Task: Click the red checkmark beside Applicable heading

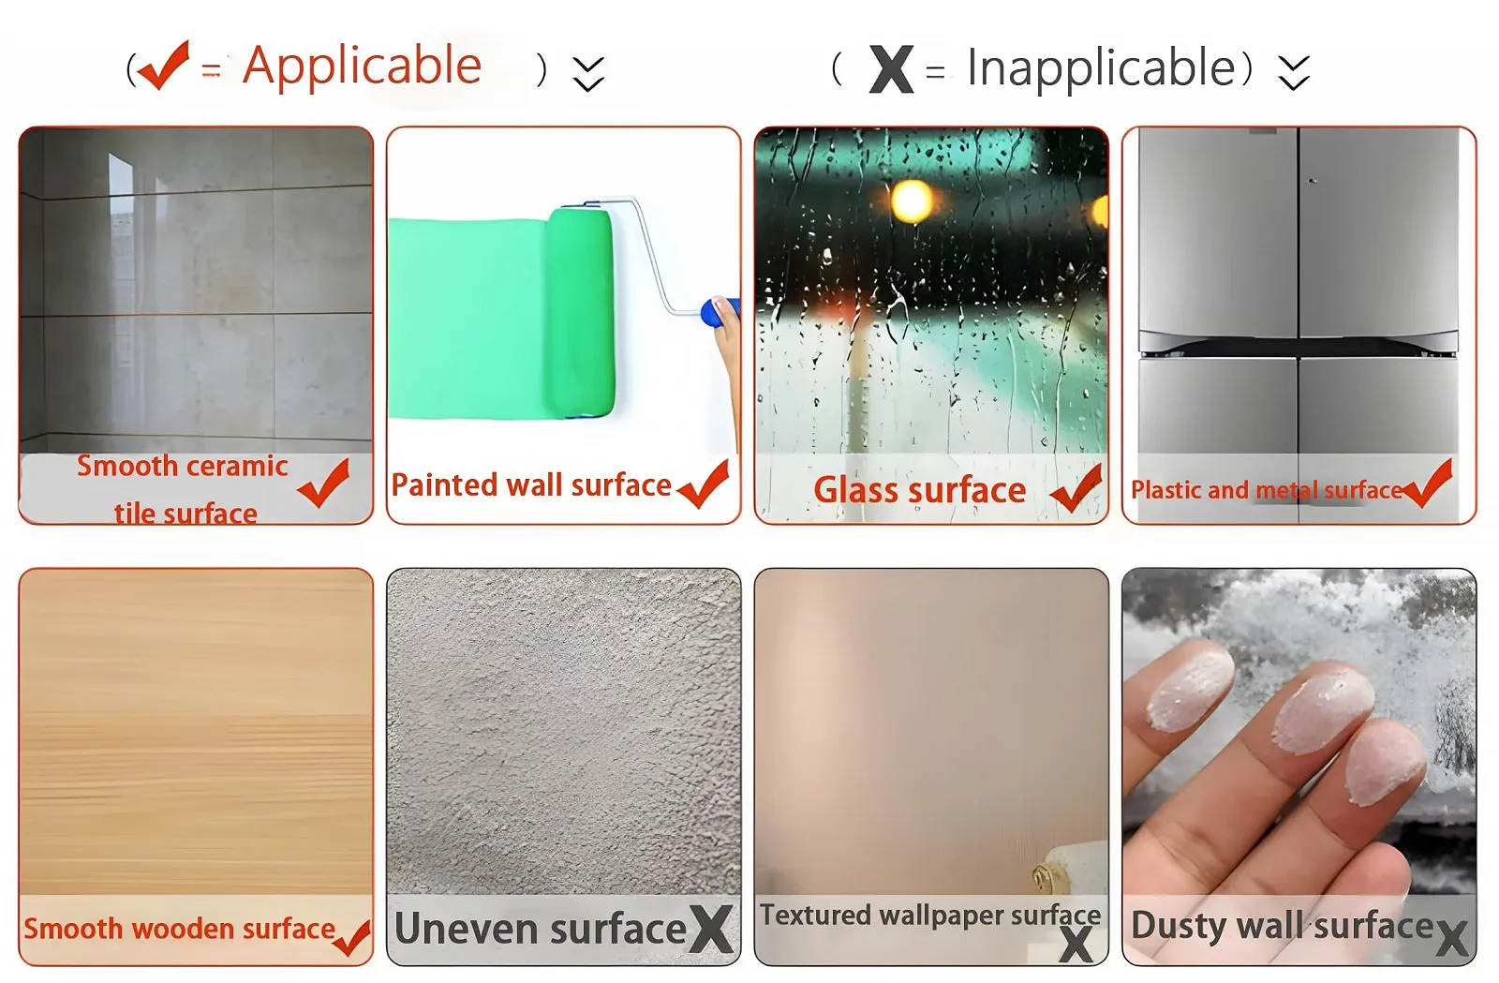Action: [163, 66]
